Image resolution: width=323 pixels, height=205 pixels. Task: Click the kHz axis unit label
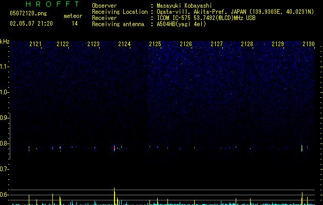[x=5, y=42]
